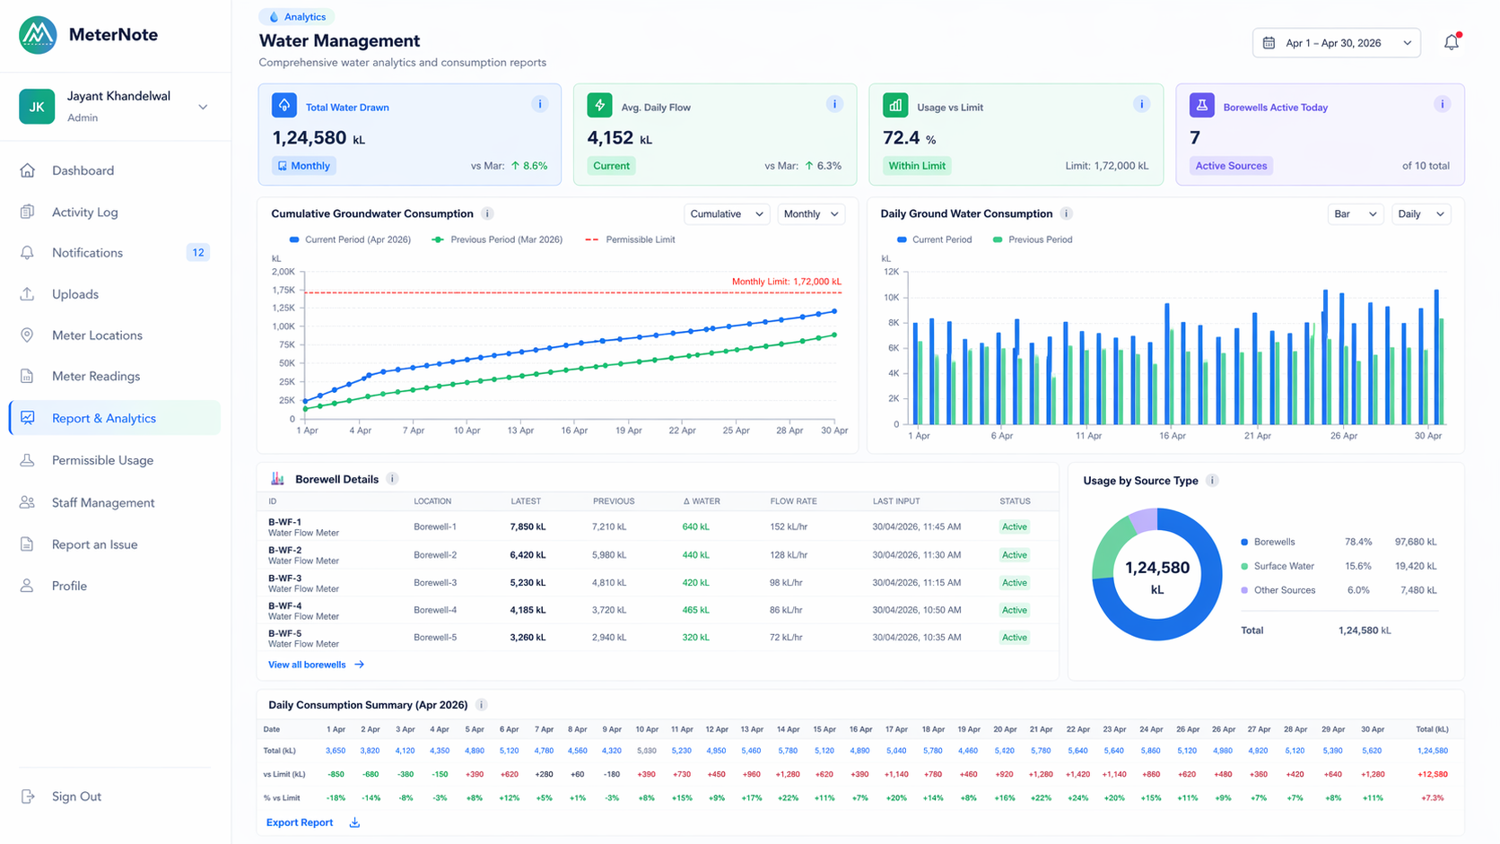Open the Bar chart type dropdown
The height and width of the screenshot is (844, 1500).
(x=1356, y=213)
